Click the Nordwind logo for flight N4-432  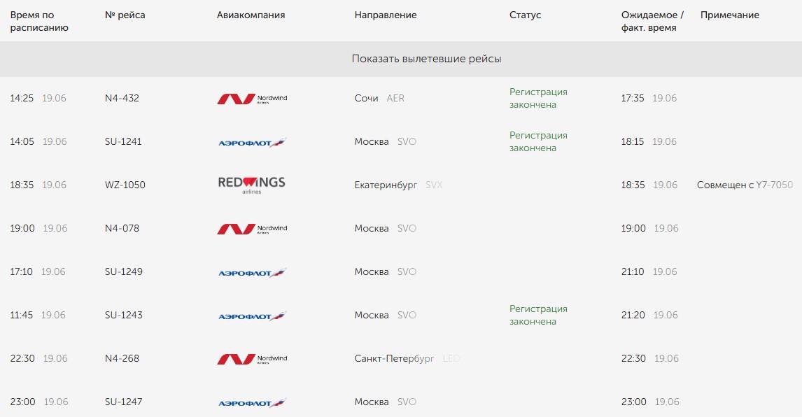252,99
